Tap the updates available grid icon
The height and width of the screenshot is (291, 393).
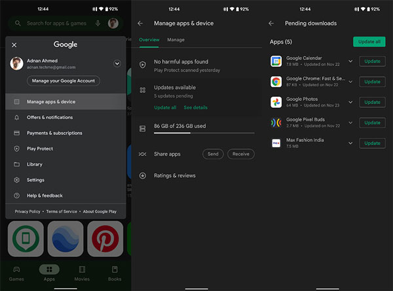143,90
